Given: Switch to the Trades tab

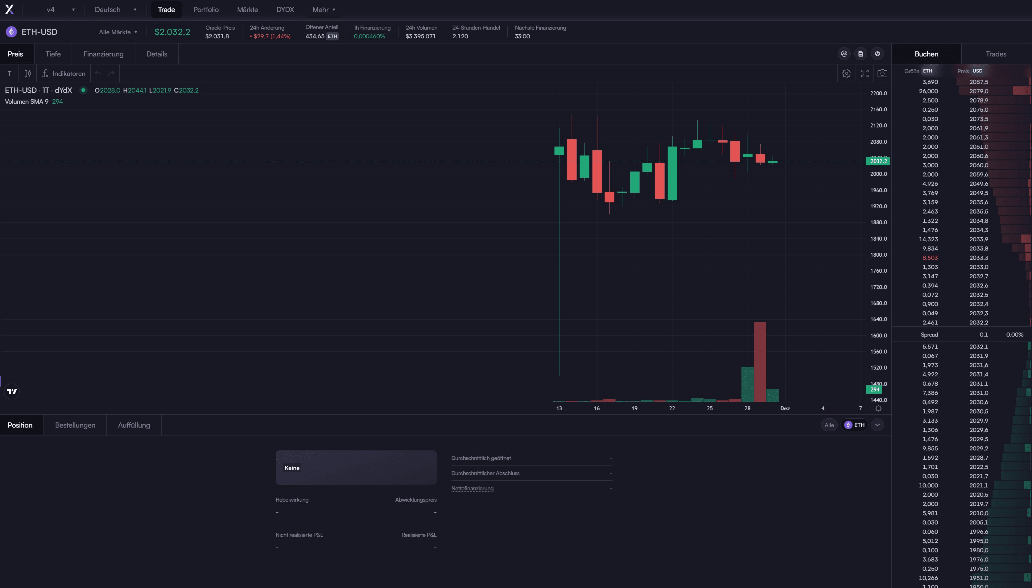Looking at the screenshot, I should click(995, 53).
